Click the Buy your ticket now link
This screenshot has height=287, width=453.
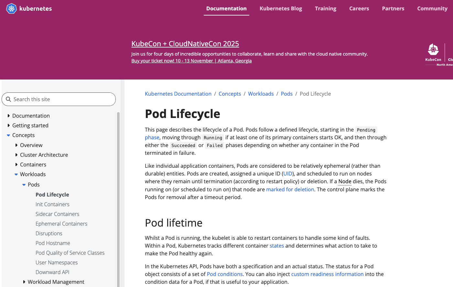pos(191,61)
